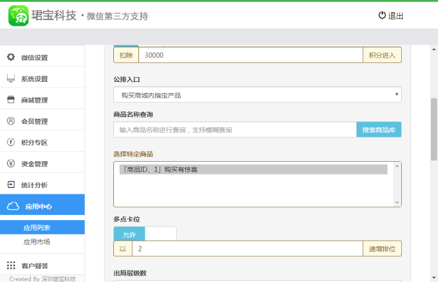The width and height of the screenshot is (438, 282).
Task: Open 系统设置 menu
Action: [42, 78]
